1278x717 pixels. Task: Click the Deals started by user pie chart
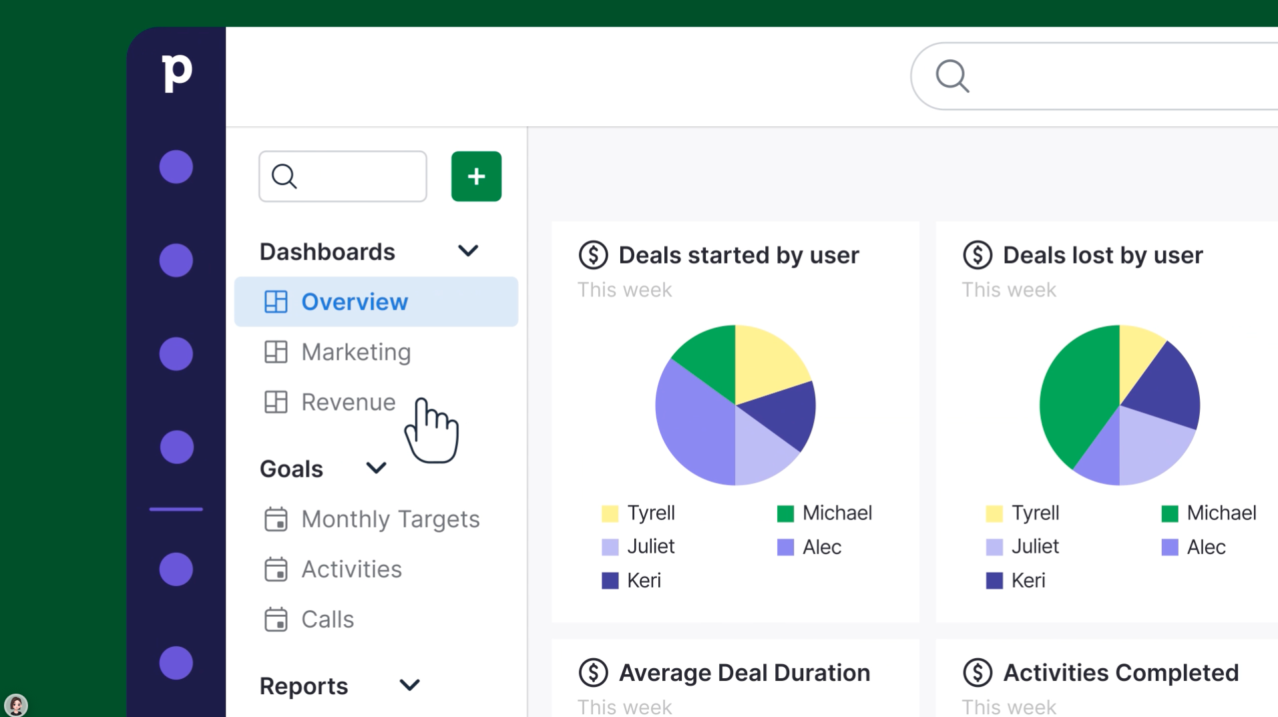point(735,405)
